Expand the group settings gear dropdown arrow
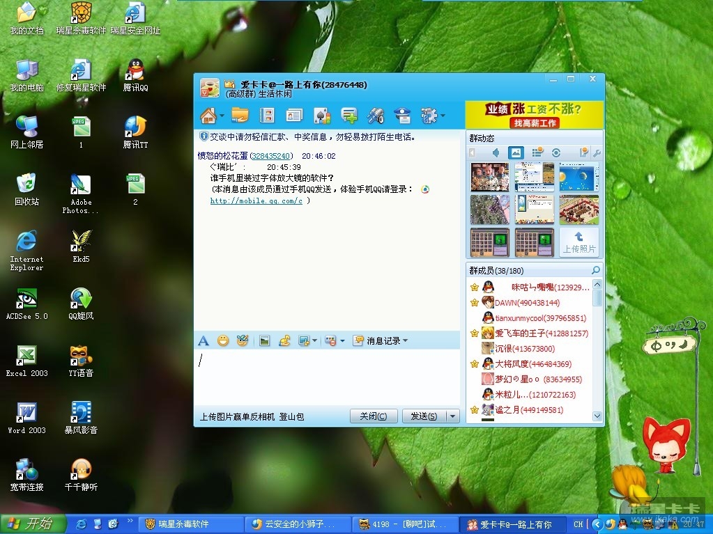The width and height of the screenshot is (713, 534). (443, 116)
